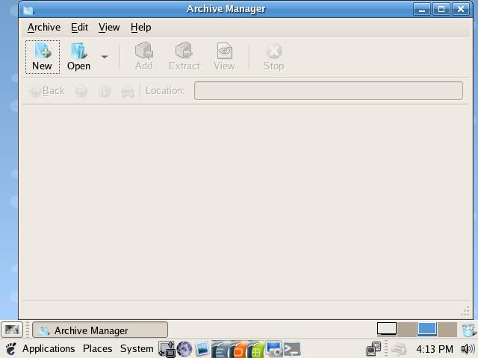Expand the Applications panel menu
The image size is (478, 358).
48,349
